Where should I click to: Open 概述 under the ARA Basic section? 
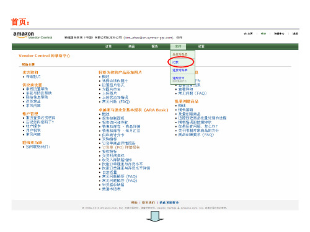pyautogui.click(x=105, y=114)
